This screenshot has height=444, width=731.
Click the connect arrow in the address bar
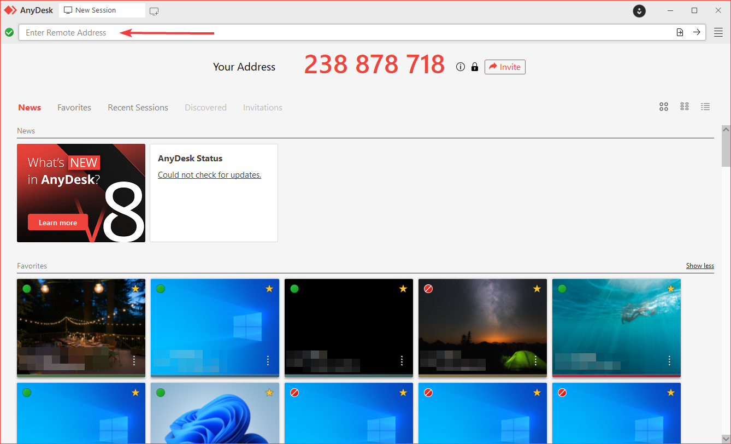[697, 32]
